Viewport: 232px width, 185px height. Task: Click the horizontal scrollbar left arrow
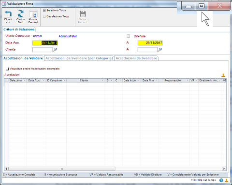click(6, 169)
